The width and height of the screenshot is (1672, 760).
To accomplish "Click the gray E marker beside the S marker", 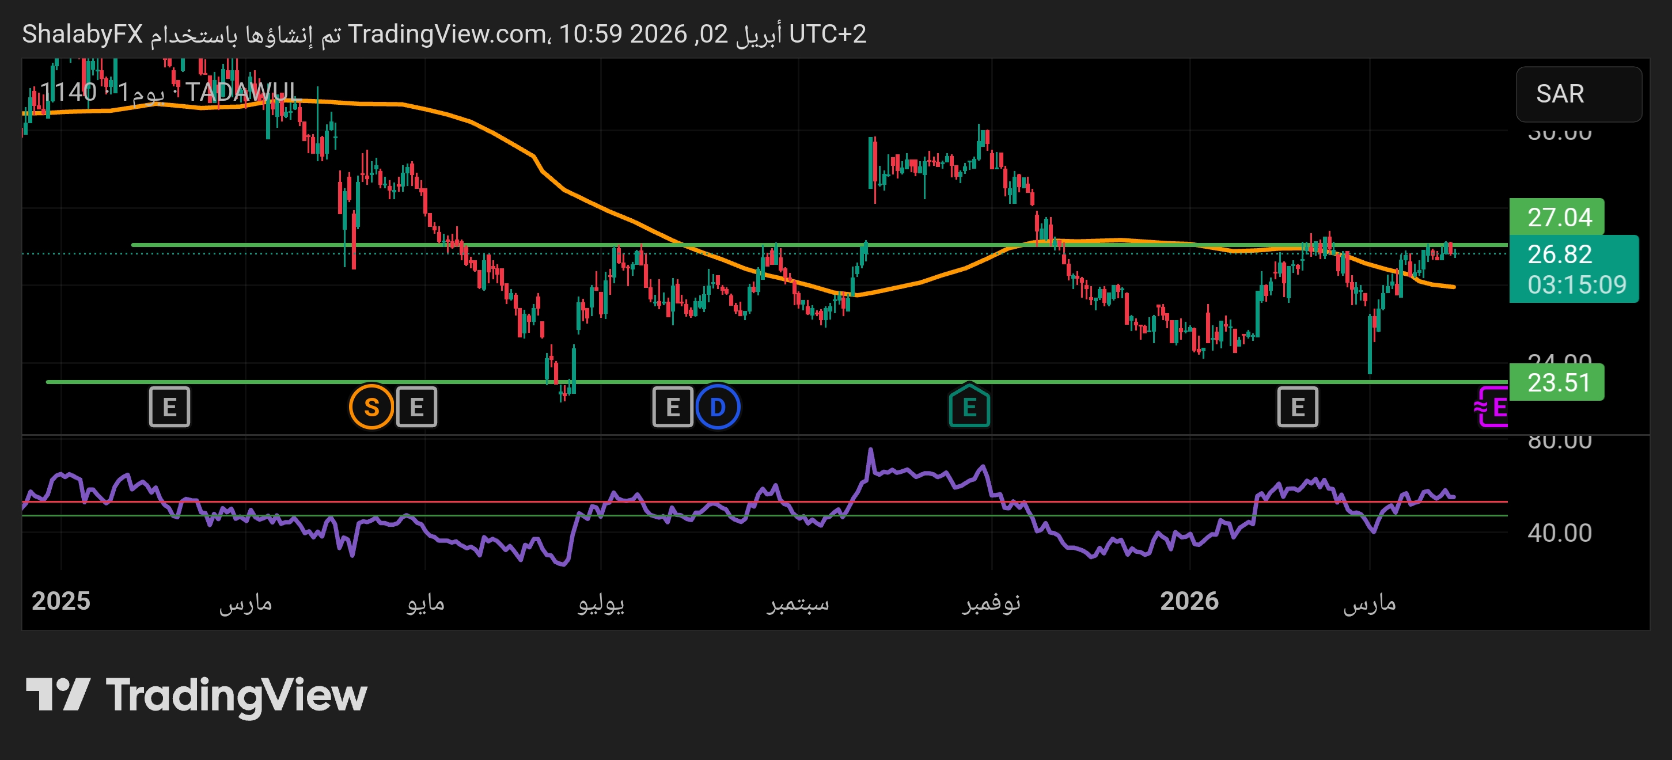I will 416,408.
